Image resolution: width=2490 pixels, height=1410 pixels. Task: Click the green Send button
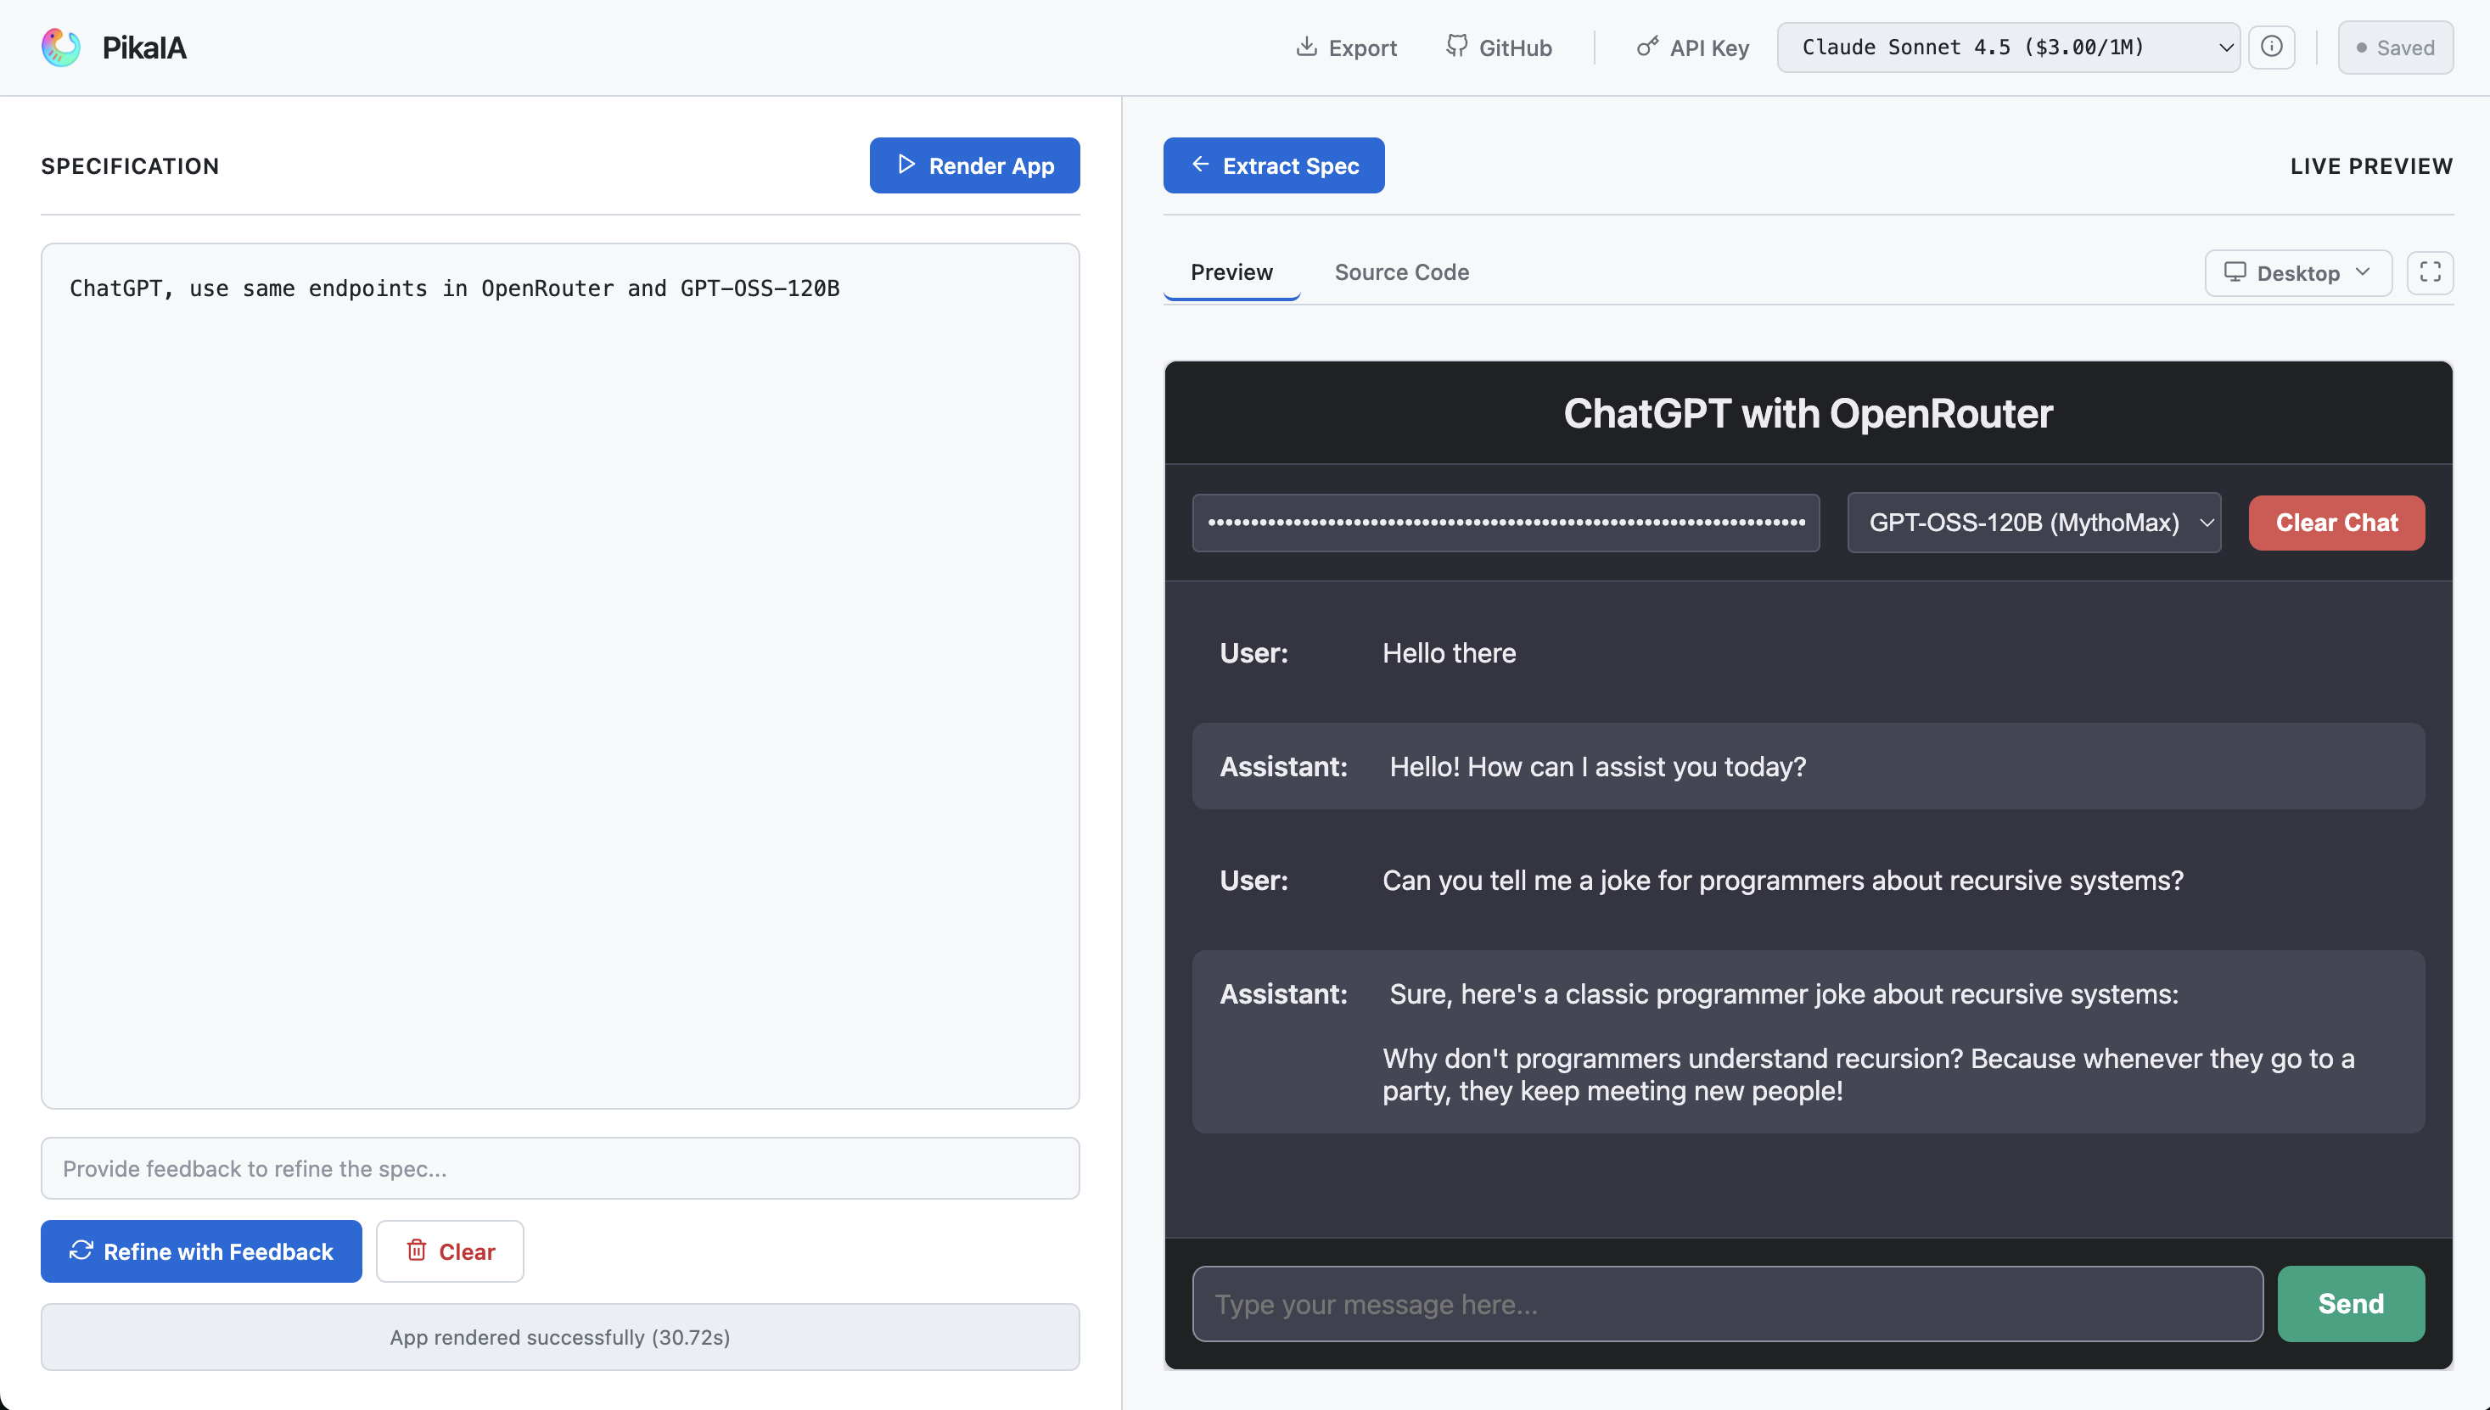coord(2351,1303)
